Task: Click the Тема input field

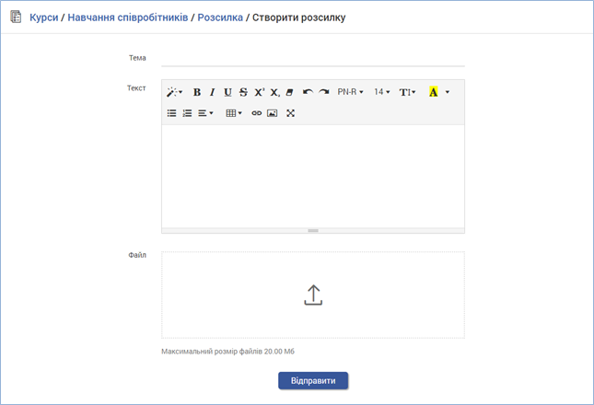Action: [x=313, y=58]
